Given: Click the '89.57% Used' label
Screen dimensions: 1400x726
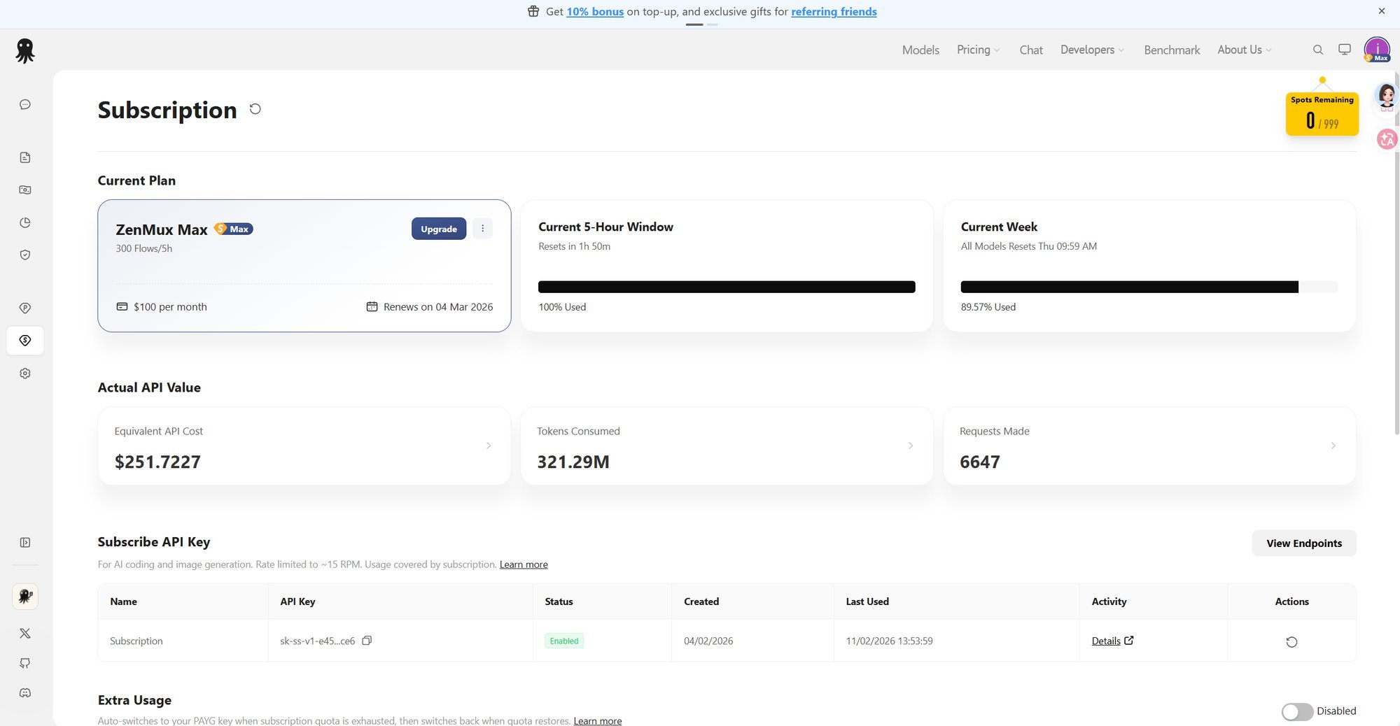Looking at the screenshot, I should point(988,307).
